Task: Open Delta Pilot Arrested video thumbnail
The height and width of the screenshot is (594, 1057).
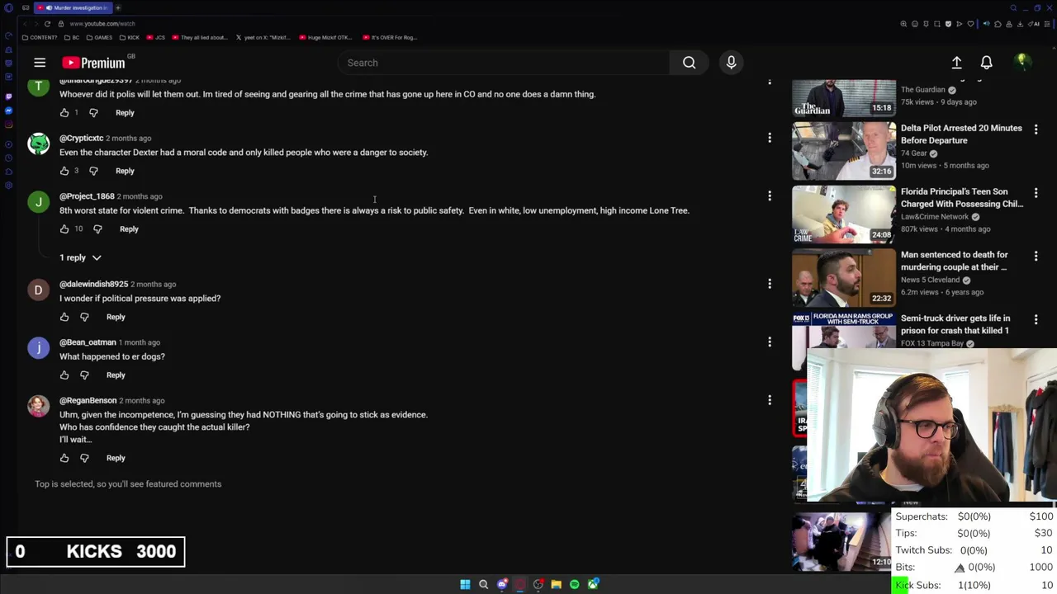Action: pyautogui.click(x=844, y=151)
